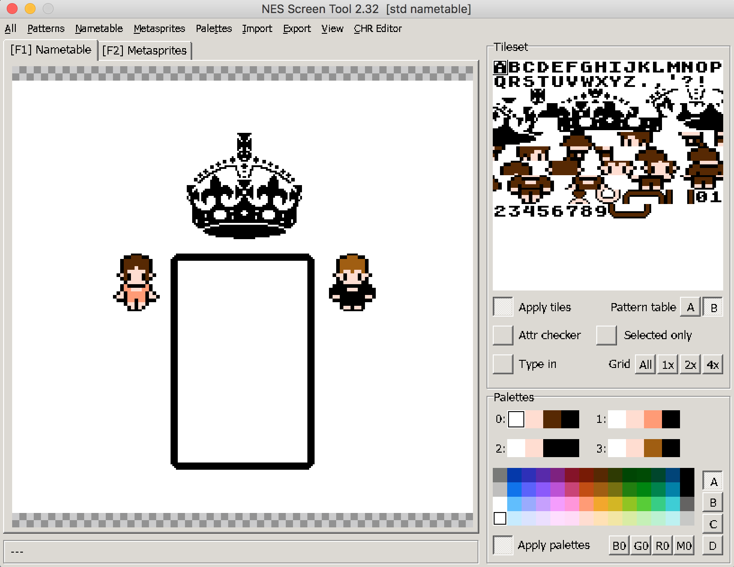Click the M0 monochrome button

684,545
